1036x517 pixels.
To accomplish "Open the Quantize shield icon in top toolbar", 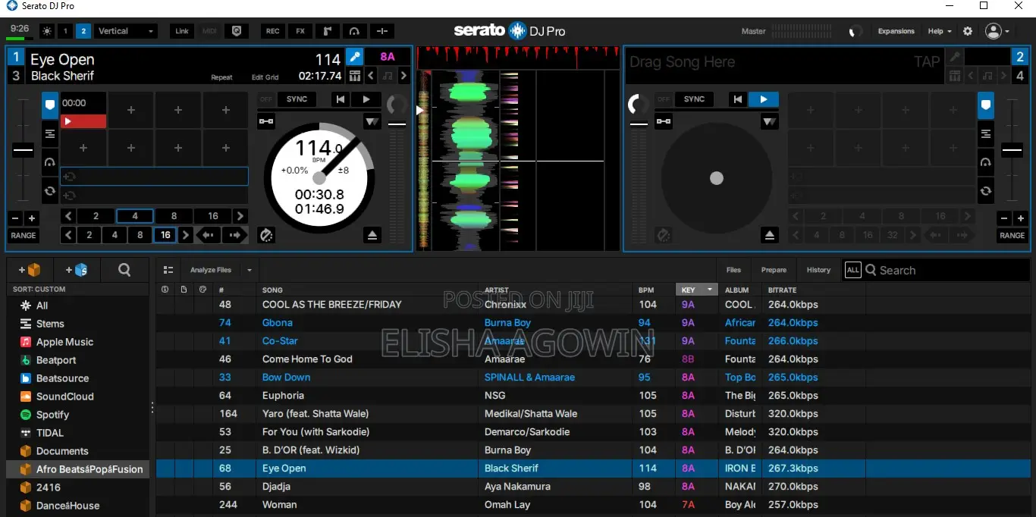I will (237, 31).
